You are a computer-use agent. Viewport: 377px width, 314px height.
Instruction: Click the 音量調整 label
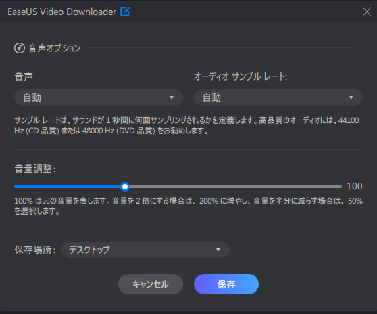[35, 169]
